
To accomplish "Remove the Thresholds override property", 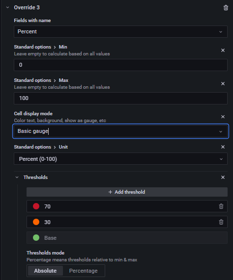I will coord(223,178).
